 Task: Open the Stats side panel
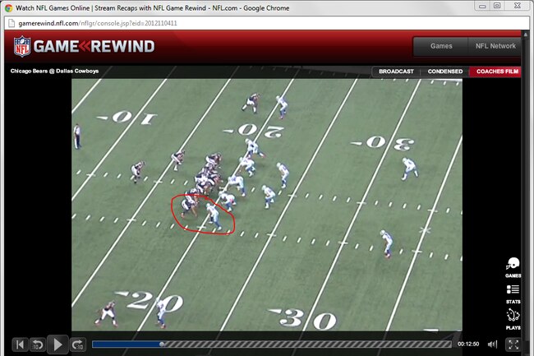pos(513,294)
